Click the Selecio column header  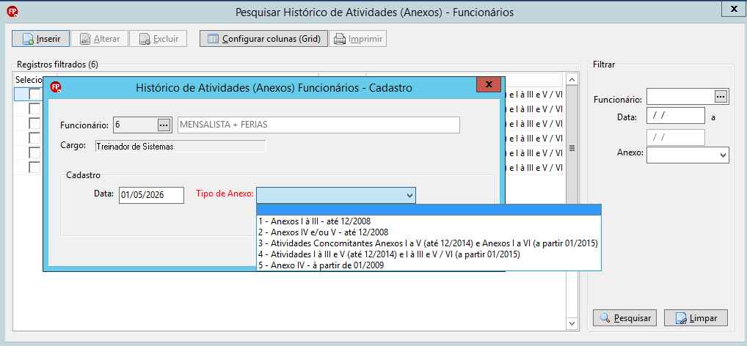[x=29, y=79]
